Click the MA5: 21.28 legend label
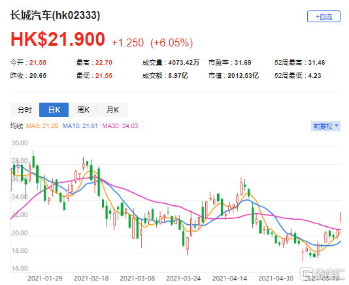The image size is (349, 285). (x=42, y=126)
